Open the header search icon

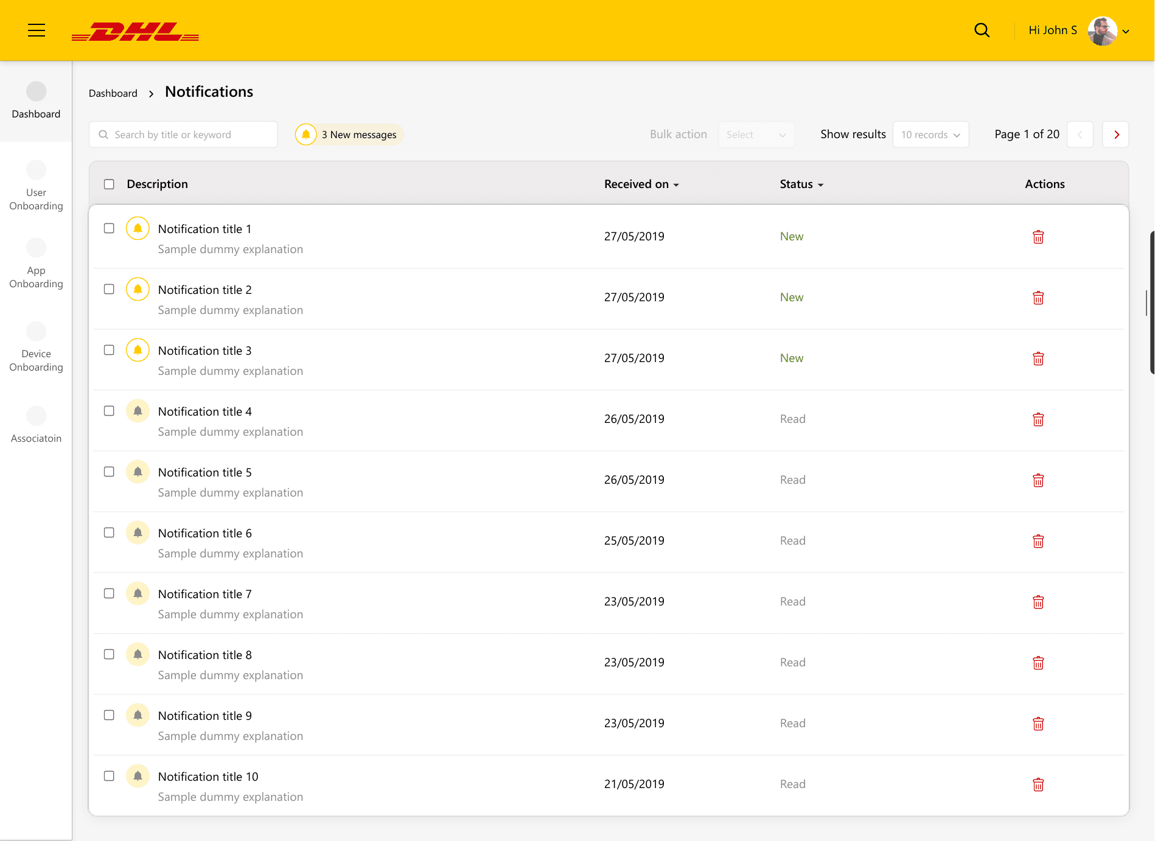click(982, 30)
